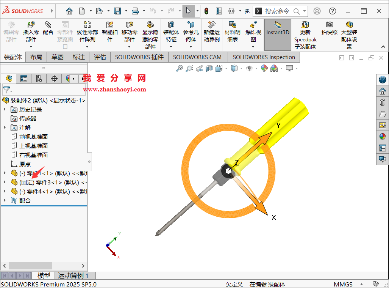389x288 pixels.
Task: Switch to SOLIDWORKS Inspection tab
Action: tap(264, 57)
